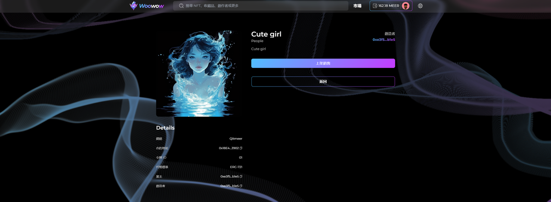
Task: Click the People category label
Action: pyautogui.click(x=257, y=41)
